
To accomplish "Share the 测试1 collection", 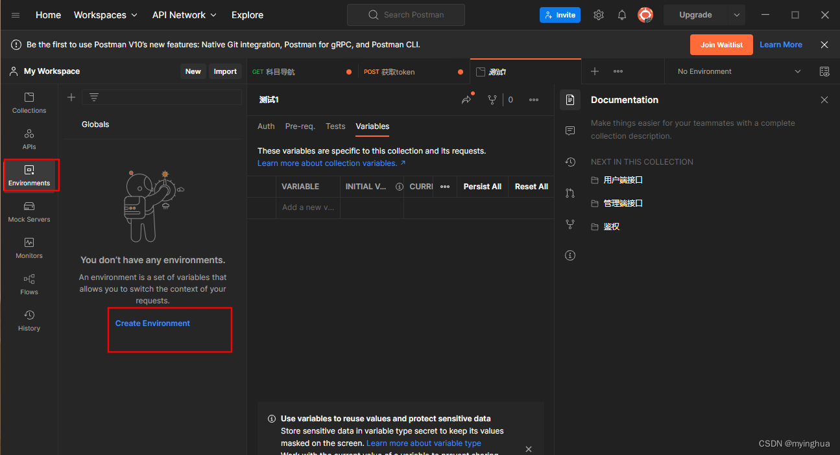I will coord(466,100).
